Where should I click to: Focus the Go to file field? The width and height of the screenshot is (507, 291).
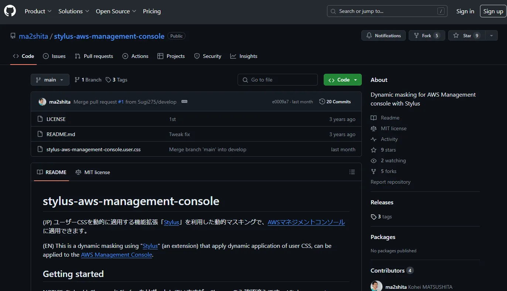[278, 80]
